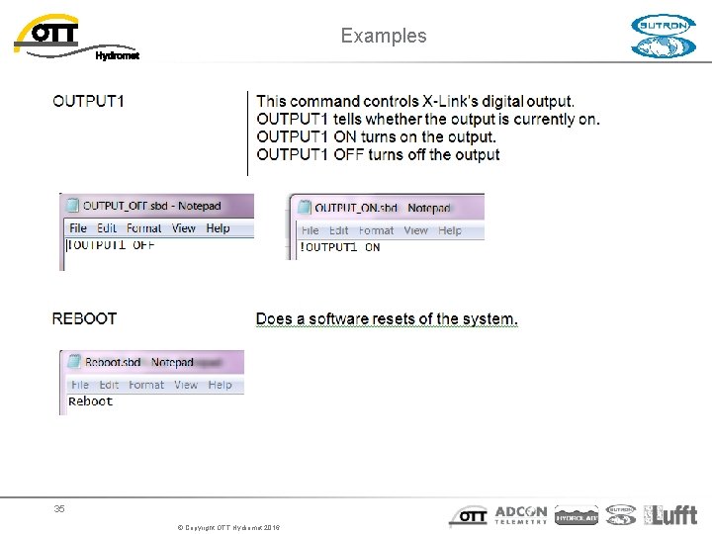Image resolution: width=712 pixels, height=534 pixels.
Task: Open View menu in OUTPUT_OFF.sbd Notepad
Action: (x=184, y=228)
